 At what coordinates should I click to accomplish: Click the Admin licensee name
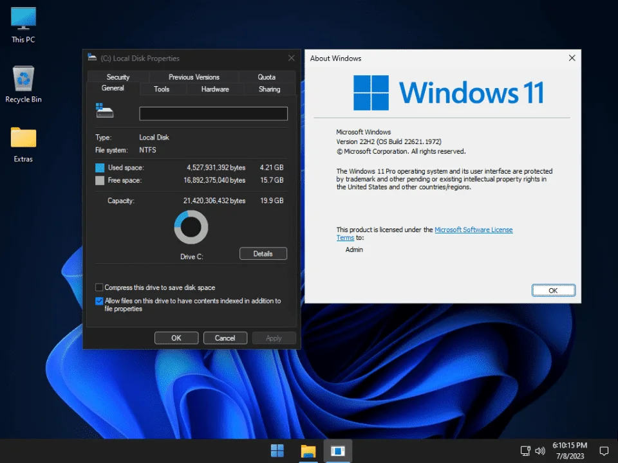click(x=354, y=250)
